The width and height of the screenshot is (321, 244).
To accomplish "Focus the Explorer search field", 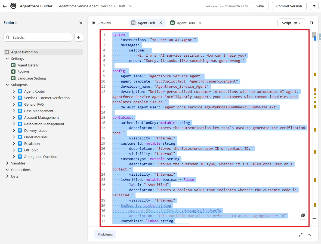I will click(38, 37).
